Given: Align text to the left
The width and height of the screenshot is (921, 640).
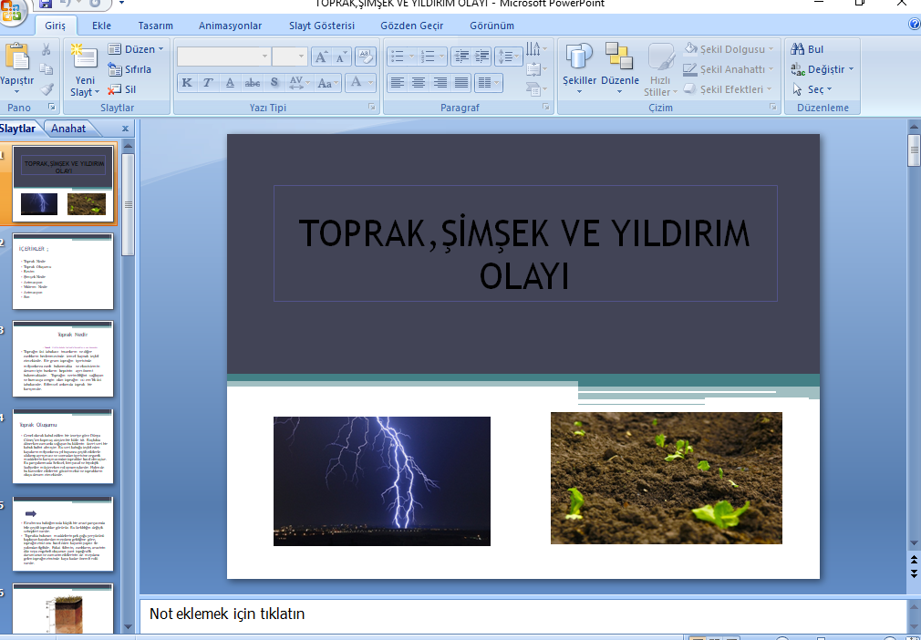Looking at the screenshot, I should pos(398,83).
